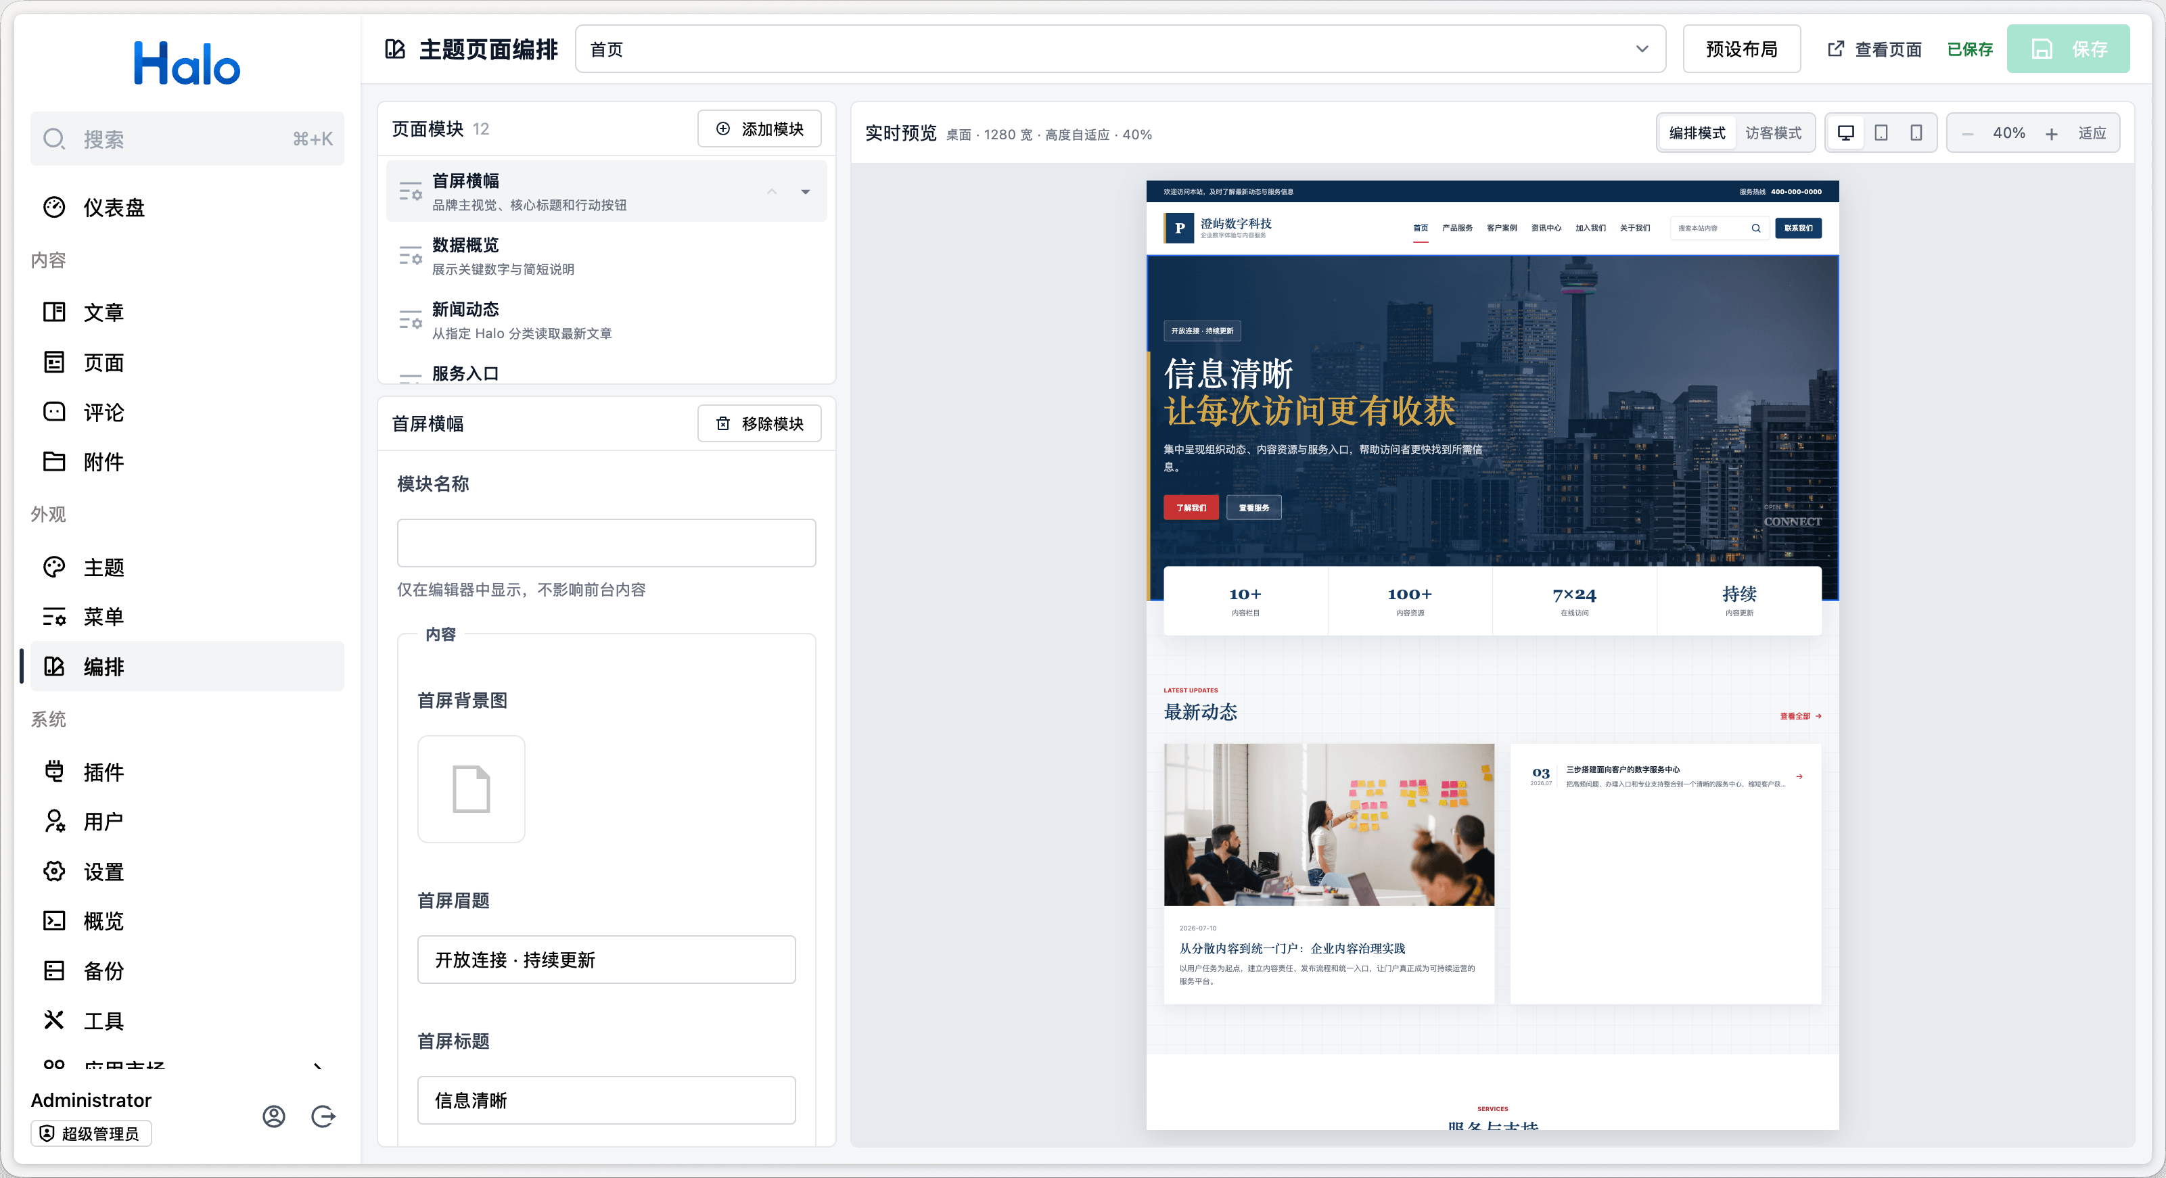The width and height of the screenshot is (2166, 1178).
Task: Click 移除模块 remove module button
Action: (759, 424)
